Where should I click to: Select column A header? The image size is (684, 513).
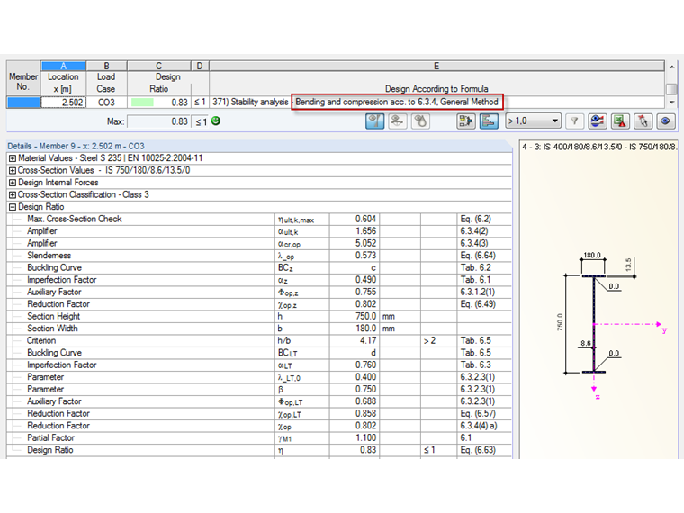[64, 66]
